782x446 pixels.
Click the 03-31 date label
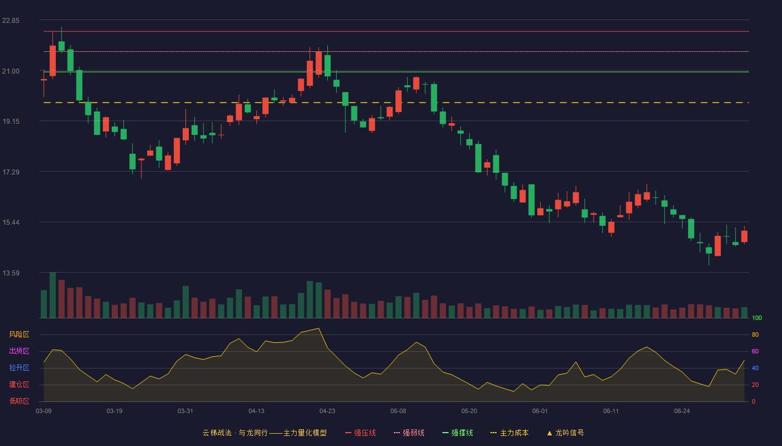tap(185, 411)
